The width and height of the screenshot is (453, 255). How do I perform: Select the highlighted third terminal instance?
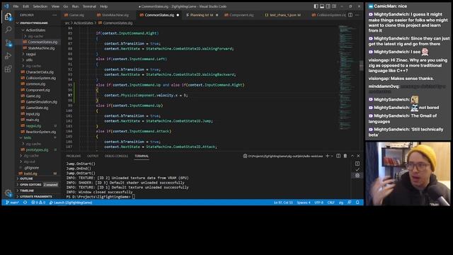coord(357,176)
